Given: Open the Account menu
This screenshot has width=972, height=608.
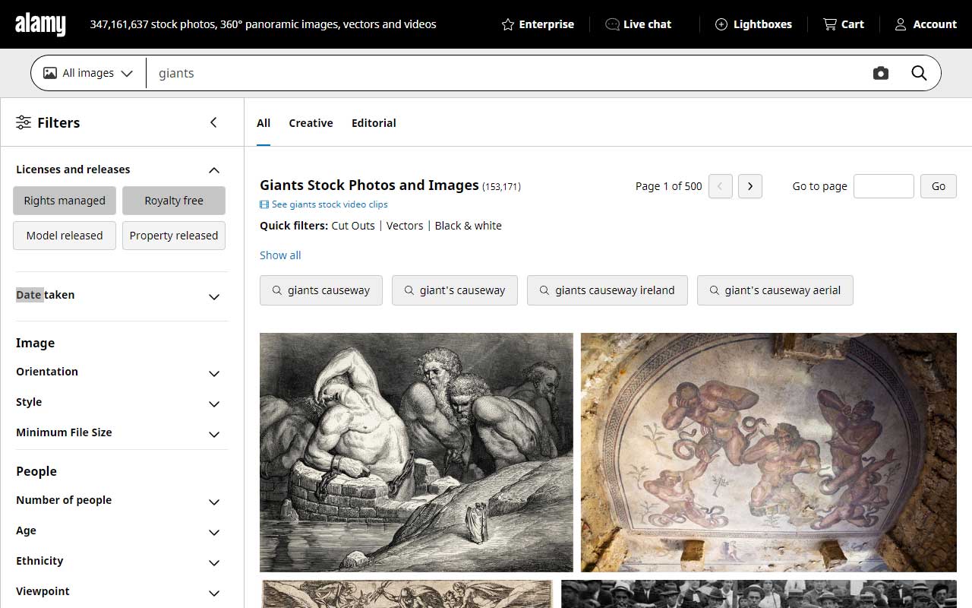Looking at the screenshot, I should pos(925,24).
